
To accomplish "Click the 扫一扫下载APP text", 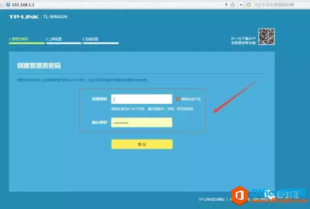I will coord(243,37).
